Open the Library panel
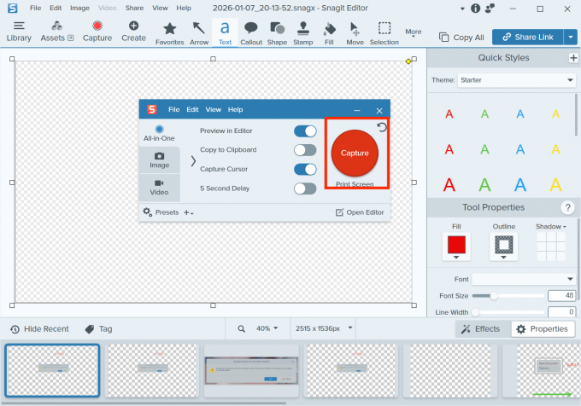This screenshot has height=406, width=581. pyautogui.click(x=19, y=32)
